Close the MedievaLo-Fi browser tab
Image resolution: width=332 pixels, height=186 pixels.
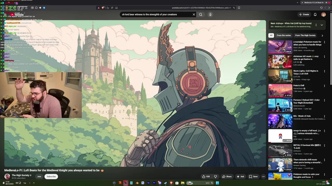tap(302, 3)
